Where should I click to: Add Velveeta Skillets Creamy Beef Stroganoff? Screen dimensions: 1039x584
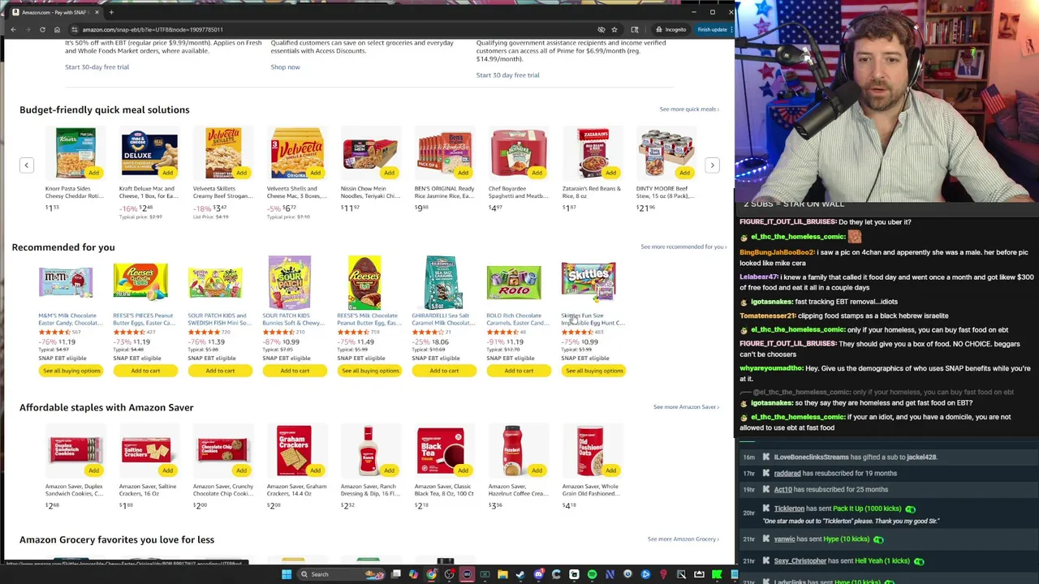pos(242,173)
